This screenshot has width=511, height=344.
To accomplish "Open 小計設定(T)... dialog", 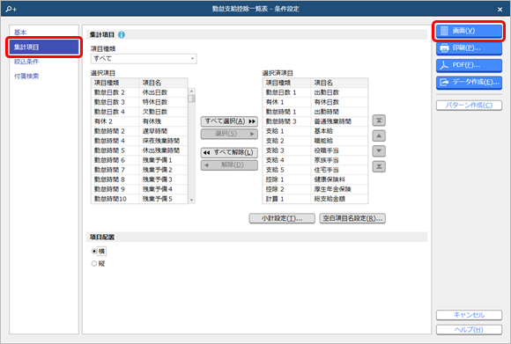I will (x=282, y=218).
